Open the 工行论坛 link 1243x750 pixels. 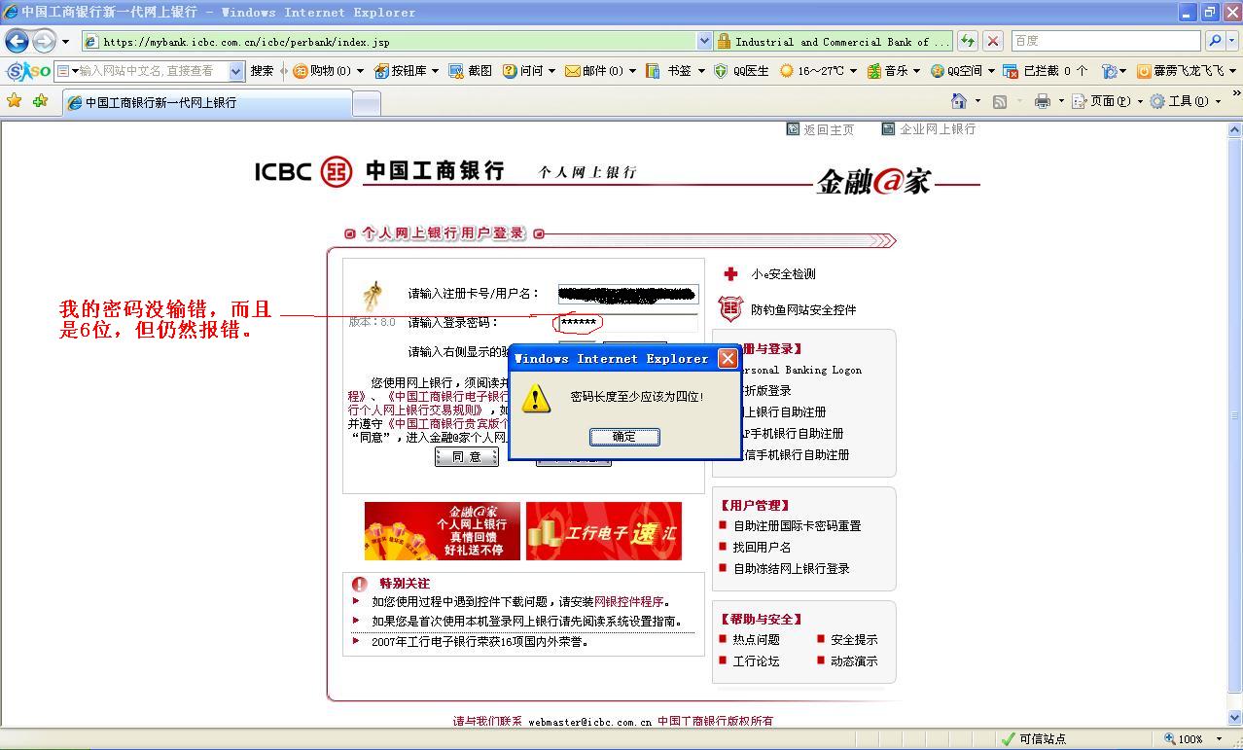757,661
